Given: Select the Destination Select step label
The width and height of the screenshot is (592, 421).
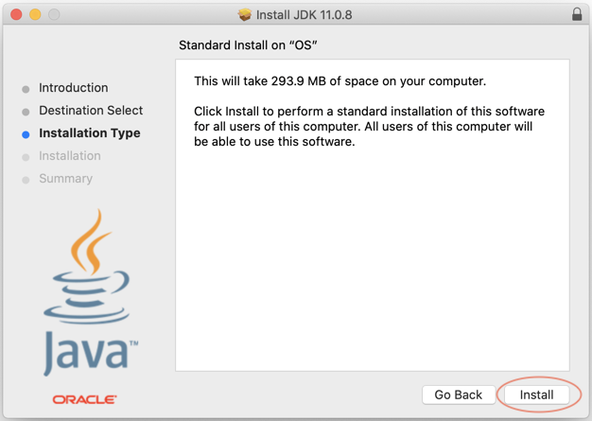Looking at the screenshot, I should pos(91,111).
